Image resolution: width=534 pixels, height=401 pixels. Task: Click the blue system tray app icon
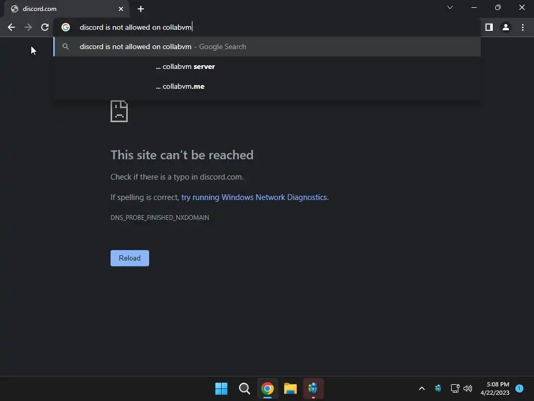coord(438,388)
